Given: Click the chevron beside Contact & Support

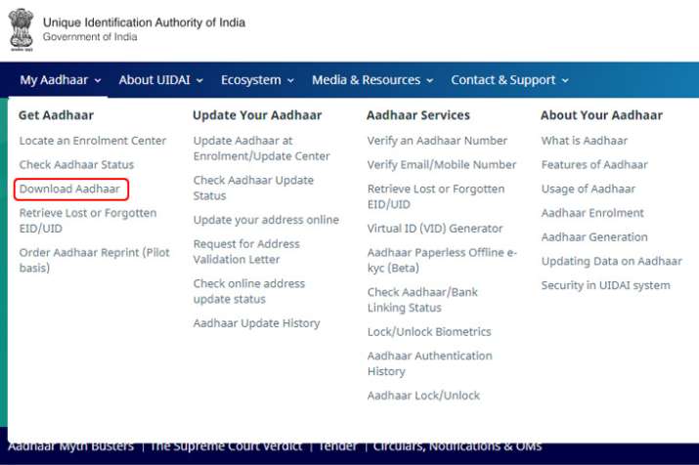Looking at the screenshot, I should [x=565, y=81].
